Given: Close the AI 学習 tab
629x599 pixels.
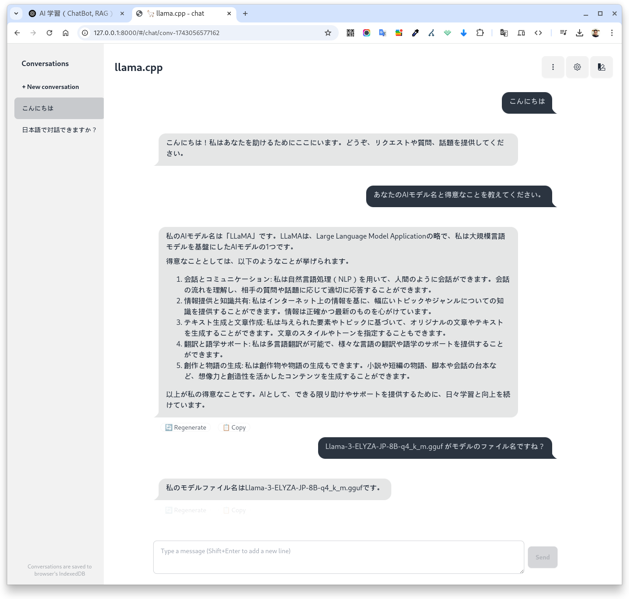Looking at the screenshot, I should [x=122, y=13].
